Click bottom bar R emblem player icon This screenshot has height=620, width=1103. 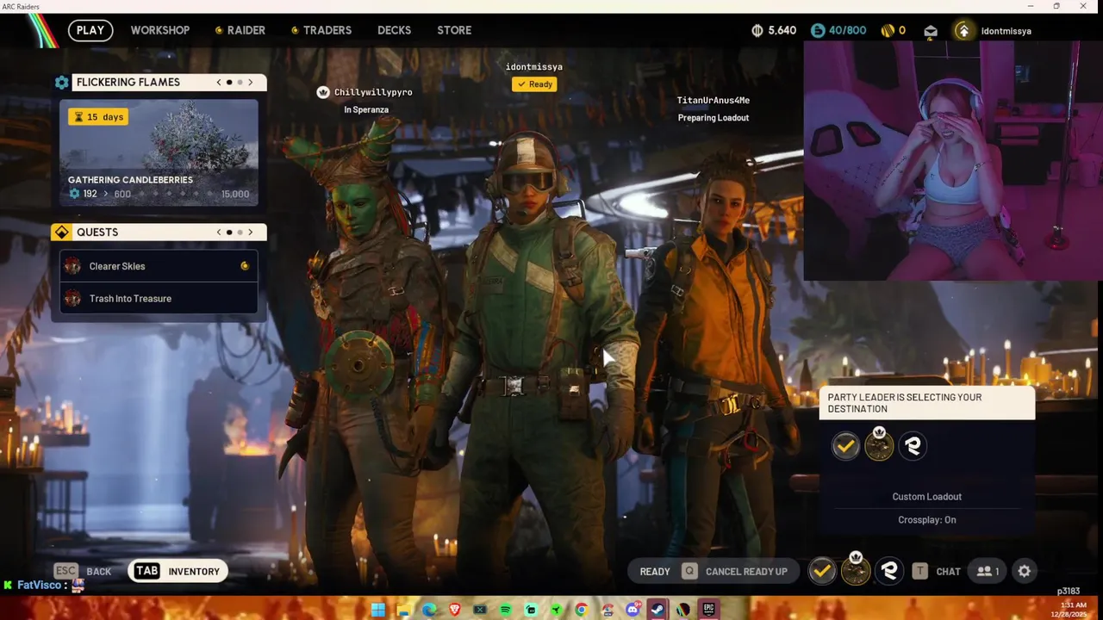pyautogui.click(x=889, y=571)
